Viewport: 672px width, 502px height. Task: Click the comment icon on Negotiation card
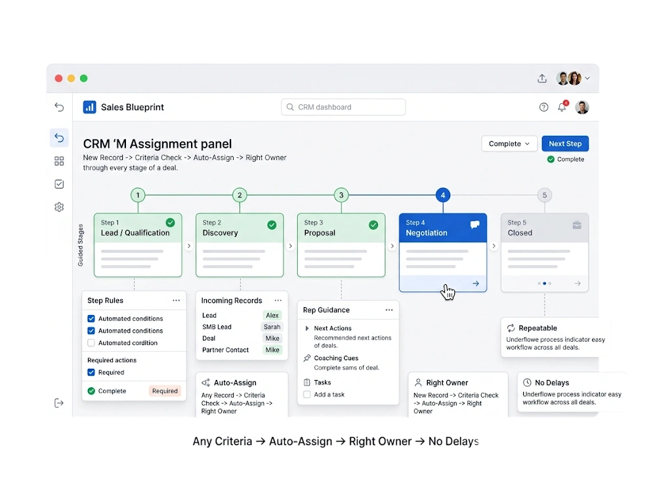click(475, 224)
